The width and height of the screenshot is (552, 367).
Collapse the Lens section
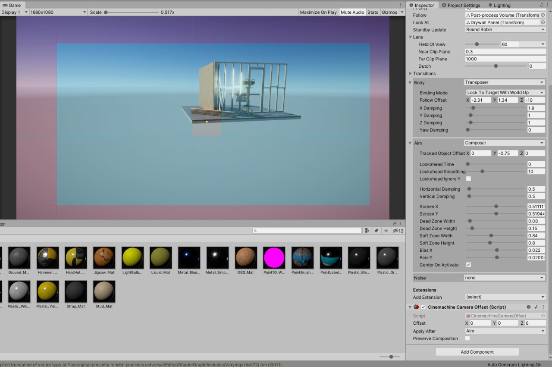coord(411,37)
